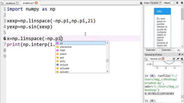Click help pane scroll-down arrow
The width and height of the screenshot is (184, 103).
[182, 46]
